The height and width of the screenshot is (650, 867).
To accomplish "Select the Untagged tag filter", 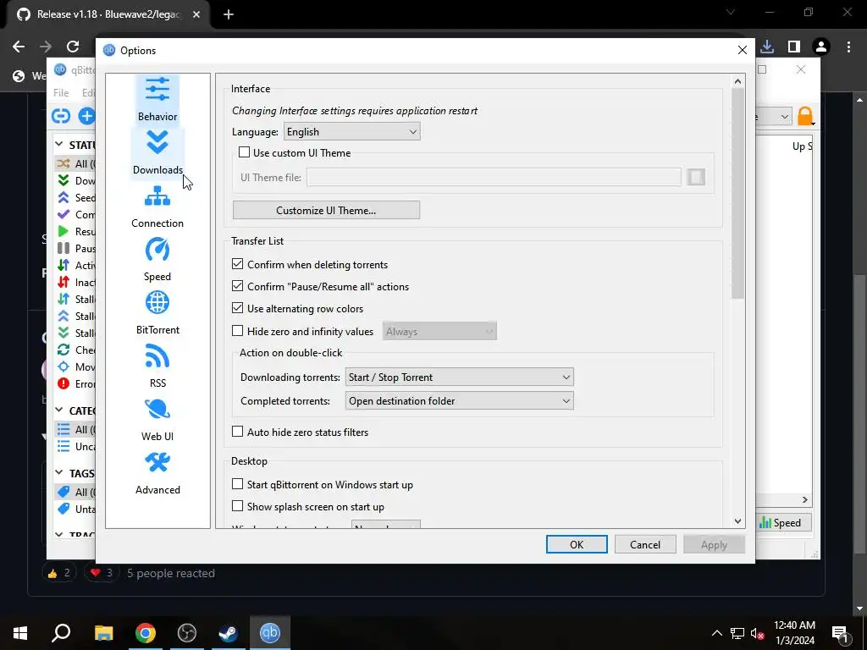I will point(75,509).
